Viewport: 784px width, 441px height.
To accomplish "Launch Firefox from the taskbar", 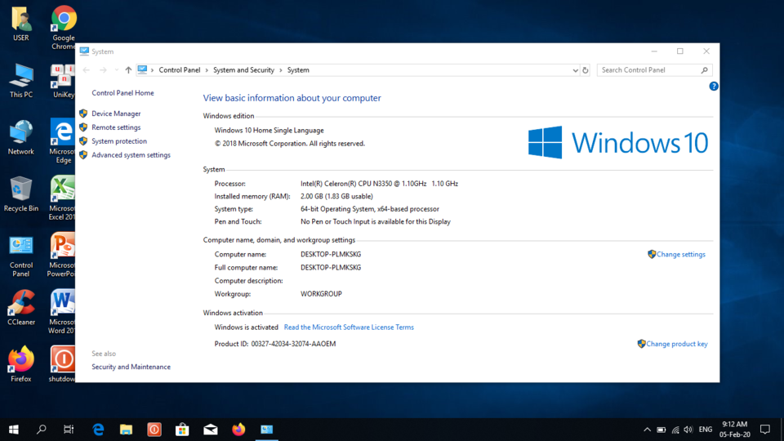I will (238, 430).
